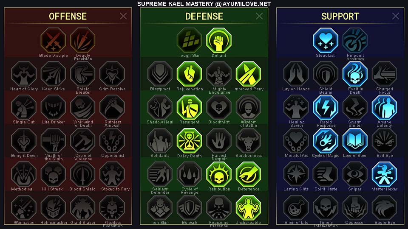Viewport: 408px width, 229px height.
Task: Pick the Warmaster offense mastery
Action: 24,207
